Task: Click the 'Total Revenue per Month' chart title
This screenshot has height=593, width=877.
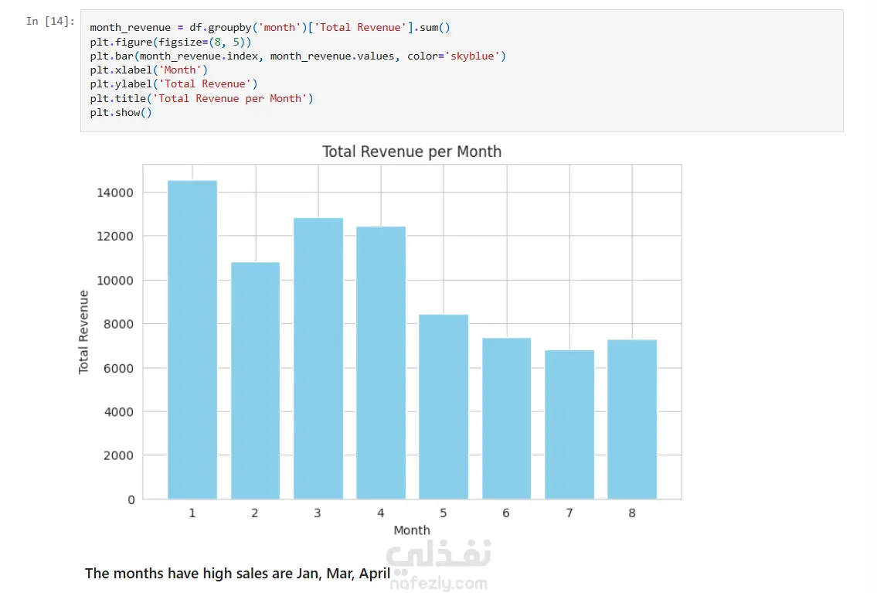Action: tap(412, 152)
